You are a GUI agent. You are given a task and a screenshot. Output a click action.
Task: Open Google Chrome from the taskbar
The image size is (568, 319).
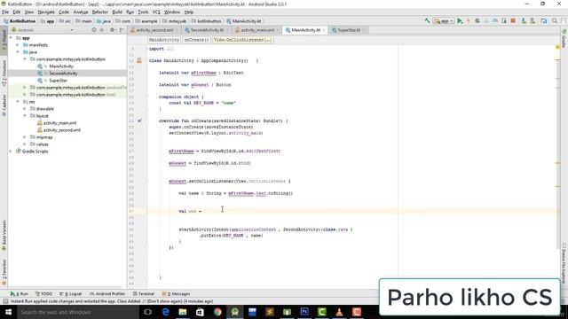pyautogui.click(x=217, y=312)
